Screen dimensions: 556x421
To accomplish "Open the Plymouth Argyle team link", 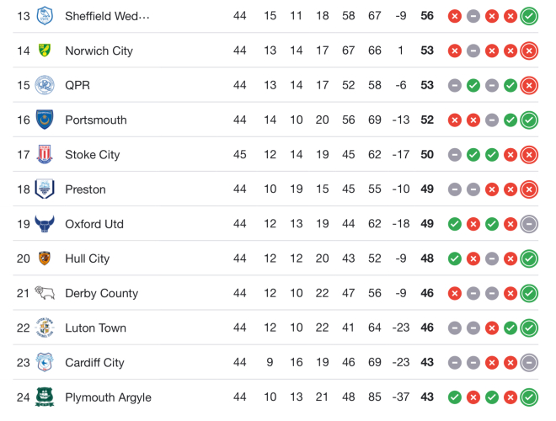I will (108, 397).
